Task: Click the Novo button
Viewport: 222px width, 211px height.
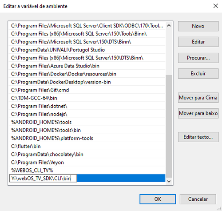Action: pos(198,26)
